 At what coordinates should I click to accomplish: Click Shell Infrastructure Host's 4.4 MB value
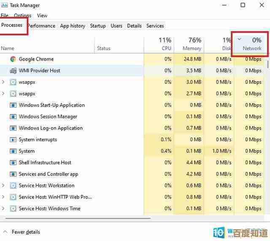[x=194, y=162]
